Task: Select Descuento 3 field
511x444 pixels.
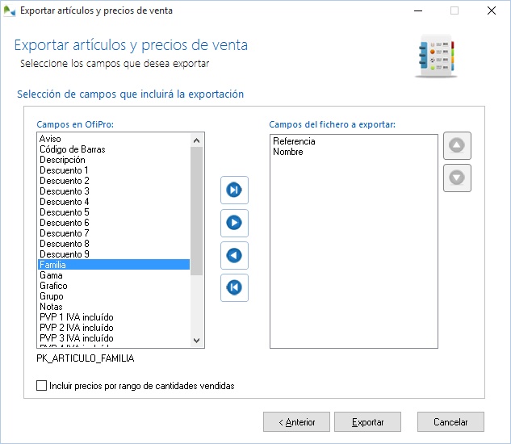Action: tap(114, 191)
